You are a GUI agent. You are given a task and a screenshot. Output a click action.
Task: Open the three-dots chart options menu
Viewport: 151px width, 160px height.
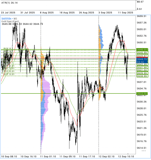pos(144,151)
